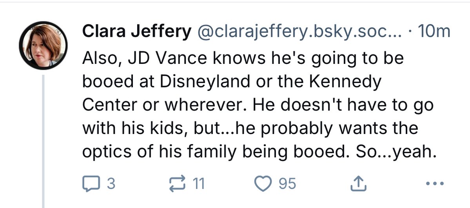The image size is (470, 208).
Task: Click the repost count 11
Action: (x=198, y=183)
